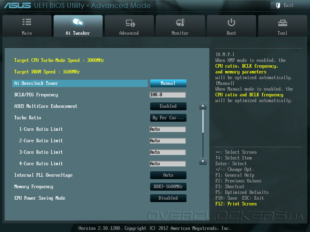This screenshot has width=310, height=232.
Task: Click the 2-Core Ratio Limit field
Action: (168, 141)
